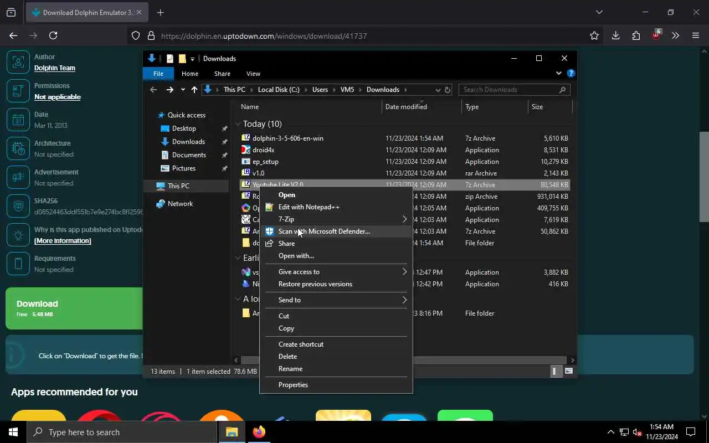The width and height of the screenshot is (709, 443).
Task: Select Network in navigation pane
Action: [180, 204]
